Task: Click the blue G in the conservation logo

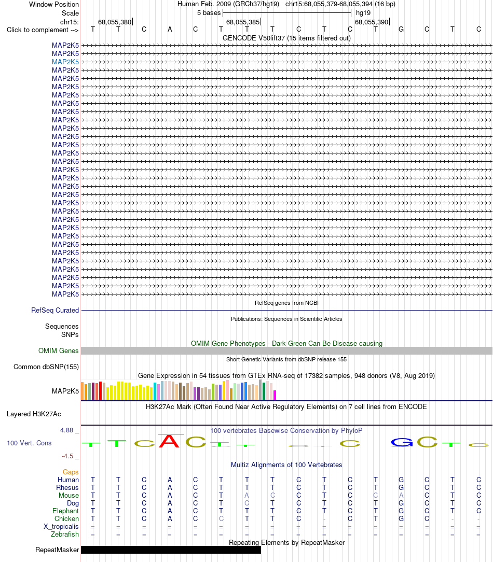Action: click(402, 443)
